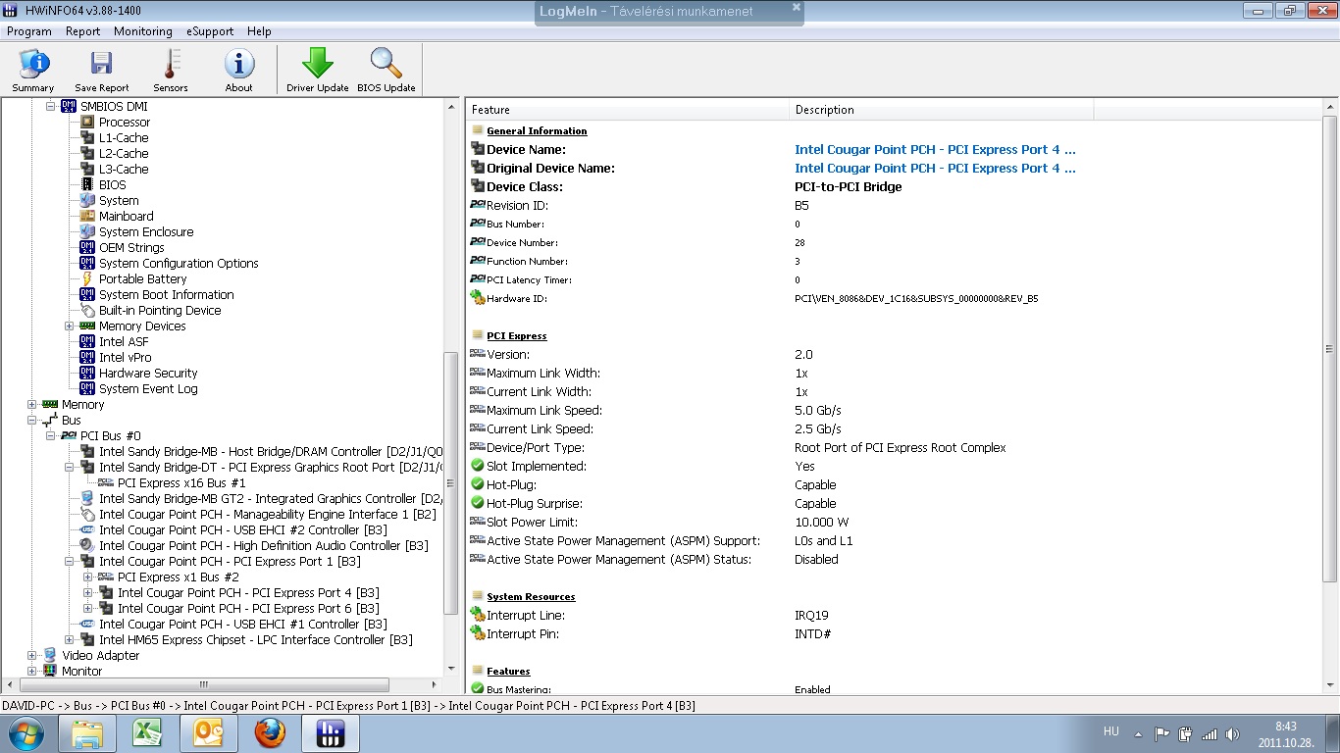1340x753 pixels.
Task: Launch Driver Update from the toolbar
Action: pyautogui.click(x=318, y=71)
